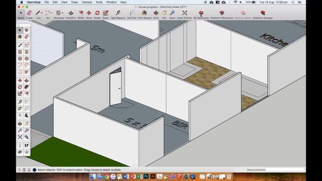Open the Tools menu
This screenshot has width=322, height=181.
click(x=99, y=2)
